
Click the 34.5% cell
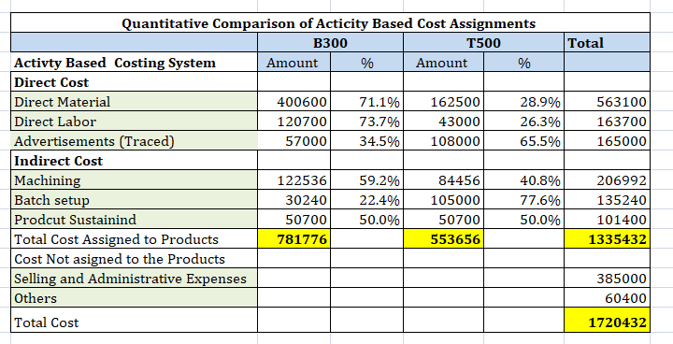[366, 141]
